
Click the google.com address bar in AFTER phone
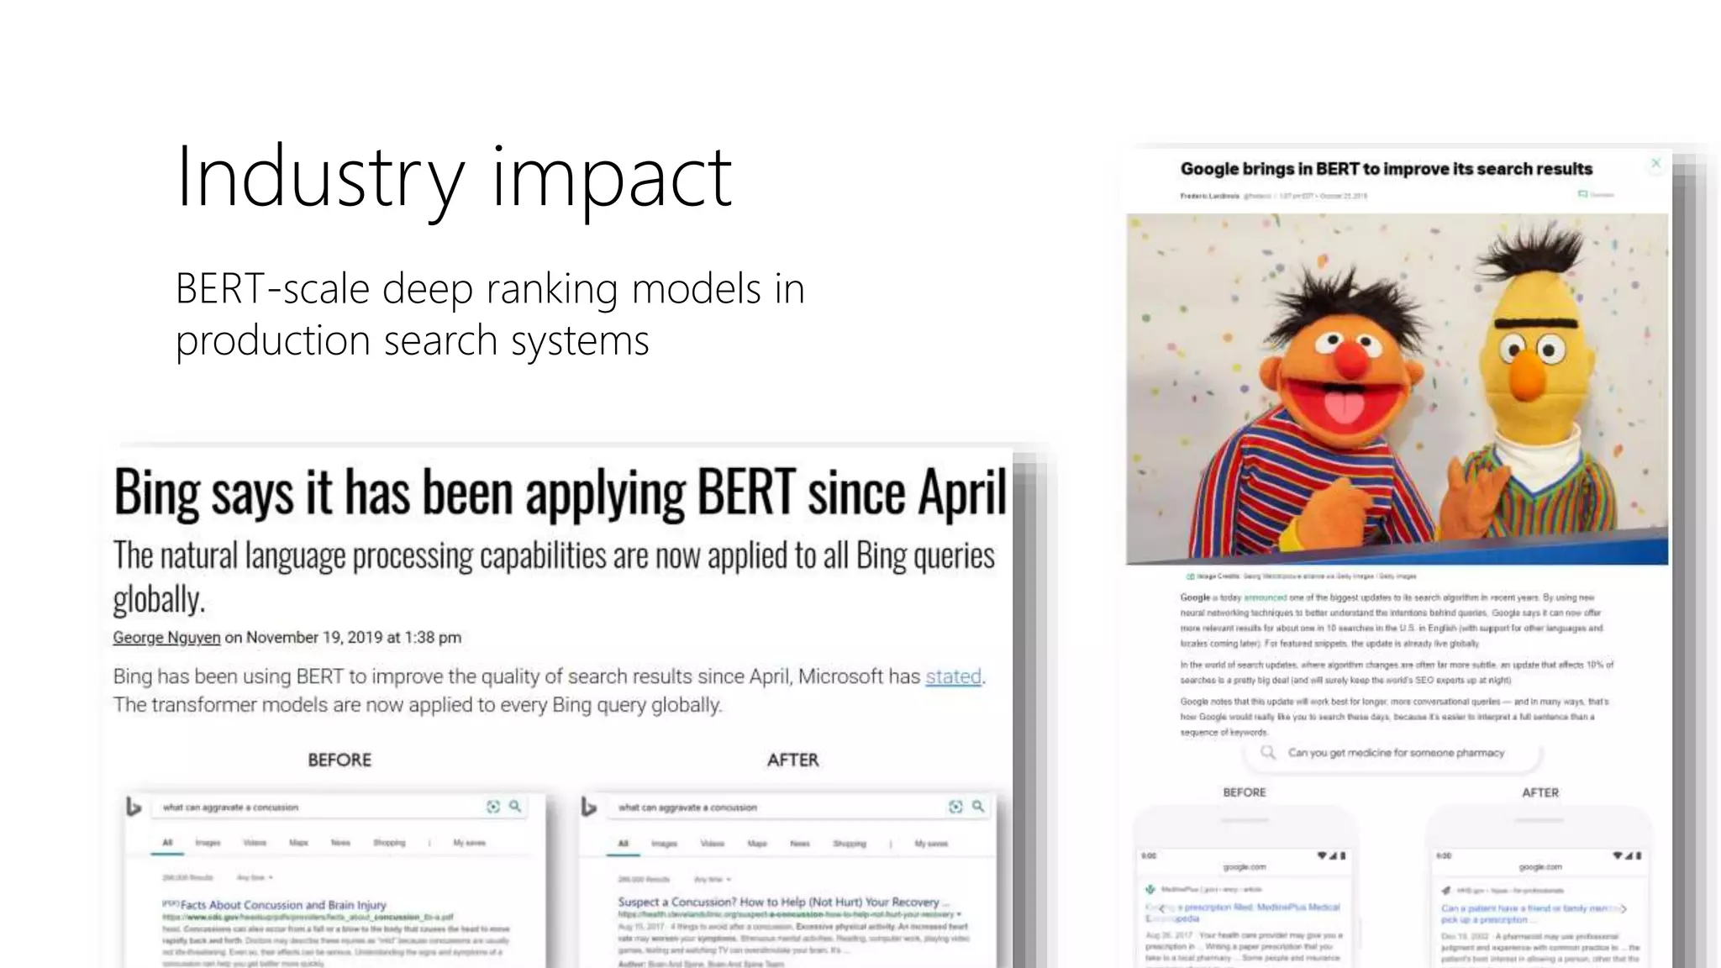1540,866
